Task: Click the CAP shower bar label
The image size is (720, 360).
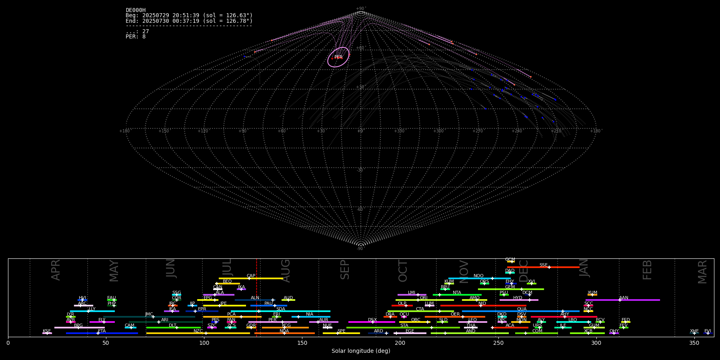Action: click(x=251, y=276)
